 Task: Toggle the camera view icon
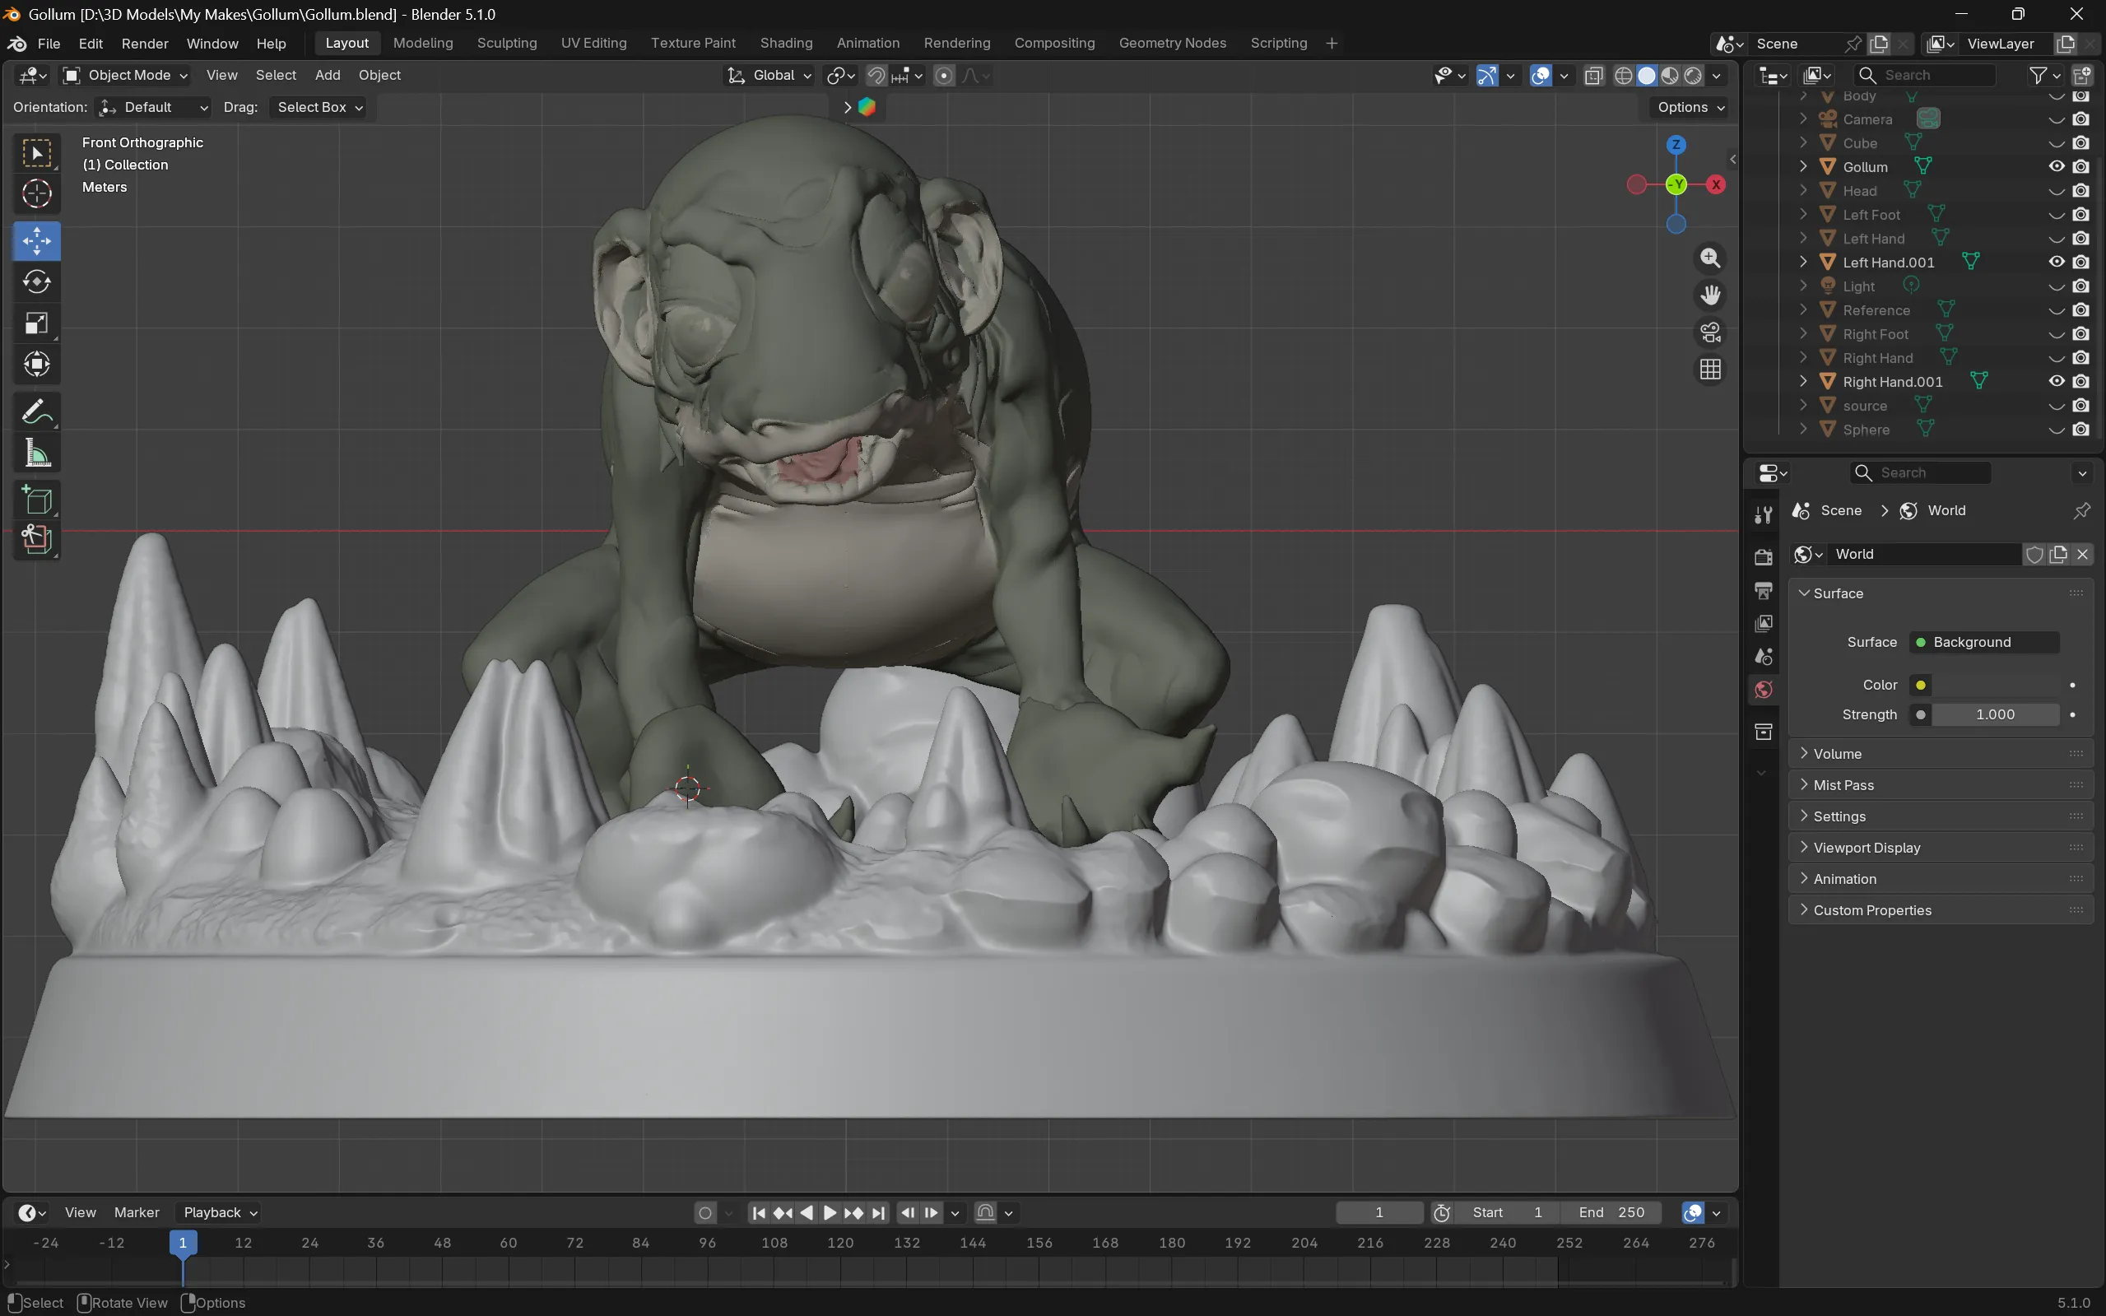coord(1710,332)
